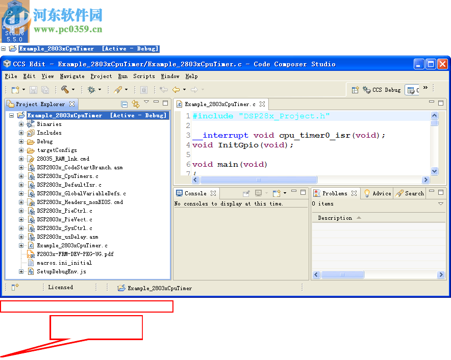This screenshot has height=360, width=451.
Task: Maximize the Console panel
Action: 303,192
